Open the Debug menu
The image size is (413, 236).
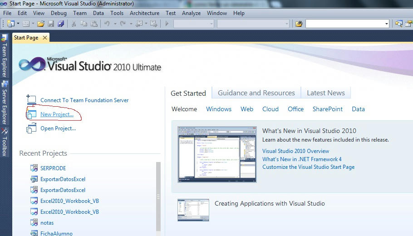click(59, 13)
